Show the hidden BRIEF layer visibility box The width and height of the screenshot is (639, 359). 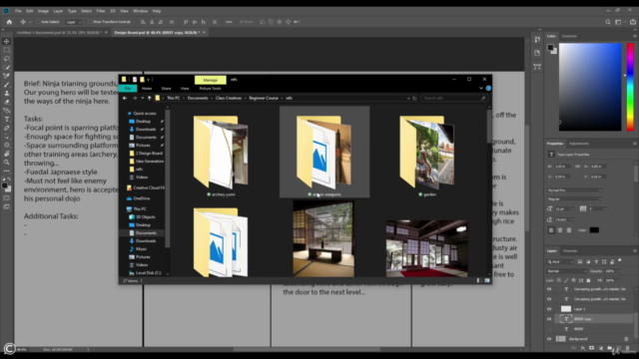pyautogui.click(x=549, y=329)
